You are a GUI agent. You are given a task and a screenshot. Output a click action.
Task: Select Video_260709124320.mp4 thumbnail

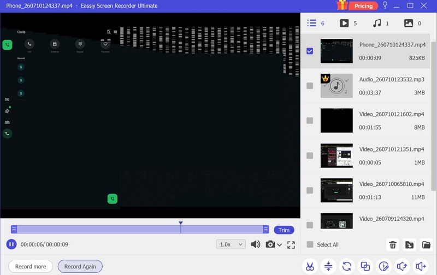point(336,221)
